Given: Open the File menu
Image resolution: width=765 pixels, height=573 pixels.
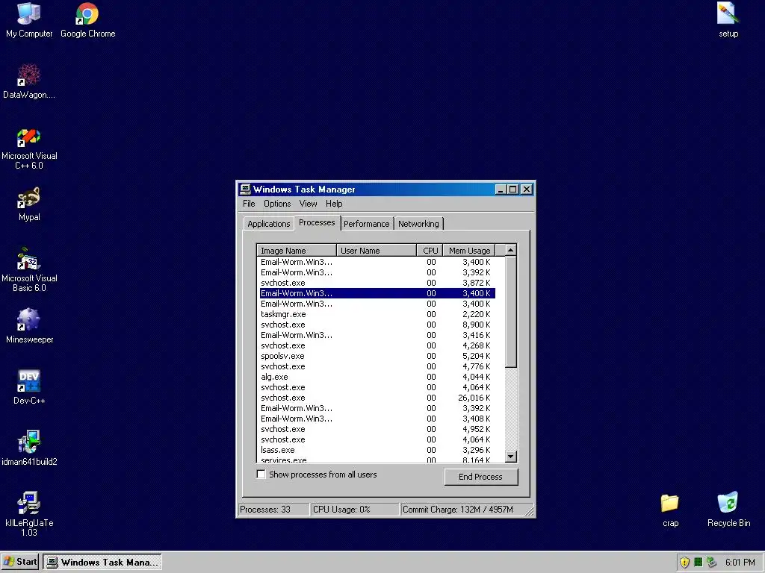Looking at the screenshot, I should click(249, 204).
